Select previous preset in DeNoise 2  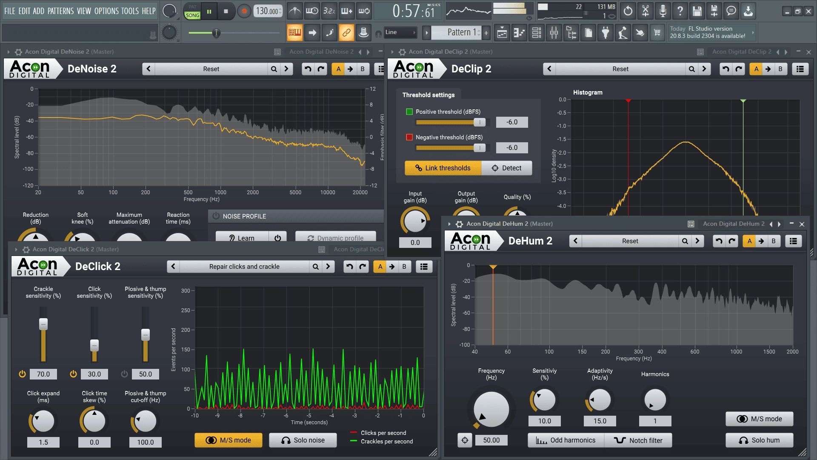pos(149,69)
